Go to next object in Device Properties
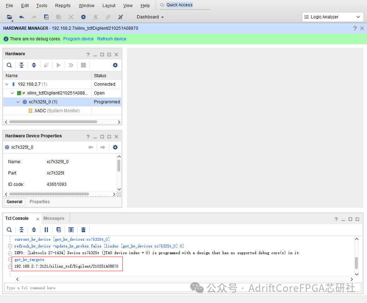This screenshot has height=303, width=367. click(103, 147)
